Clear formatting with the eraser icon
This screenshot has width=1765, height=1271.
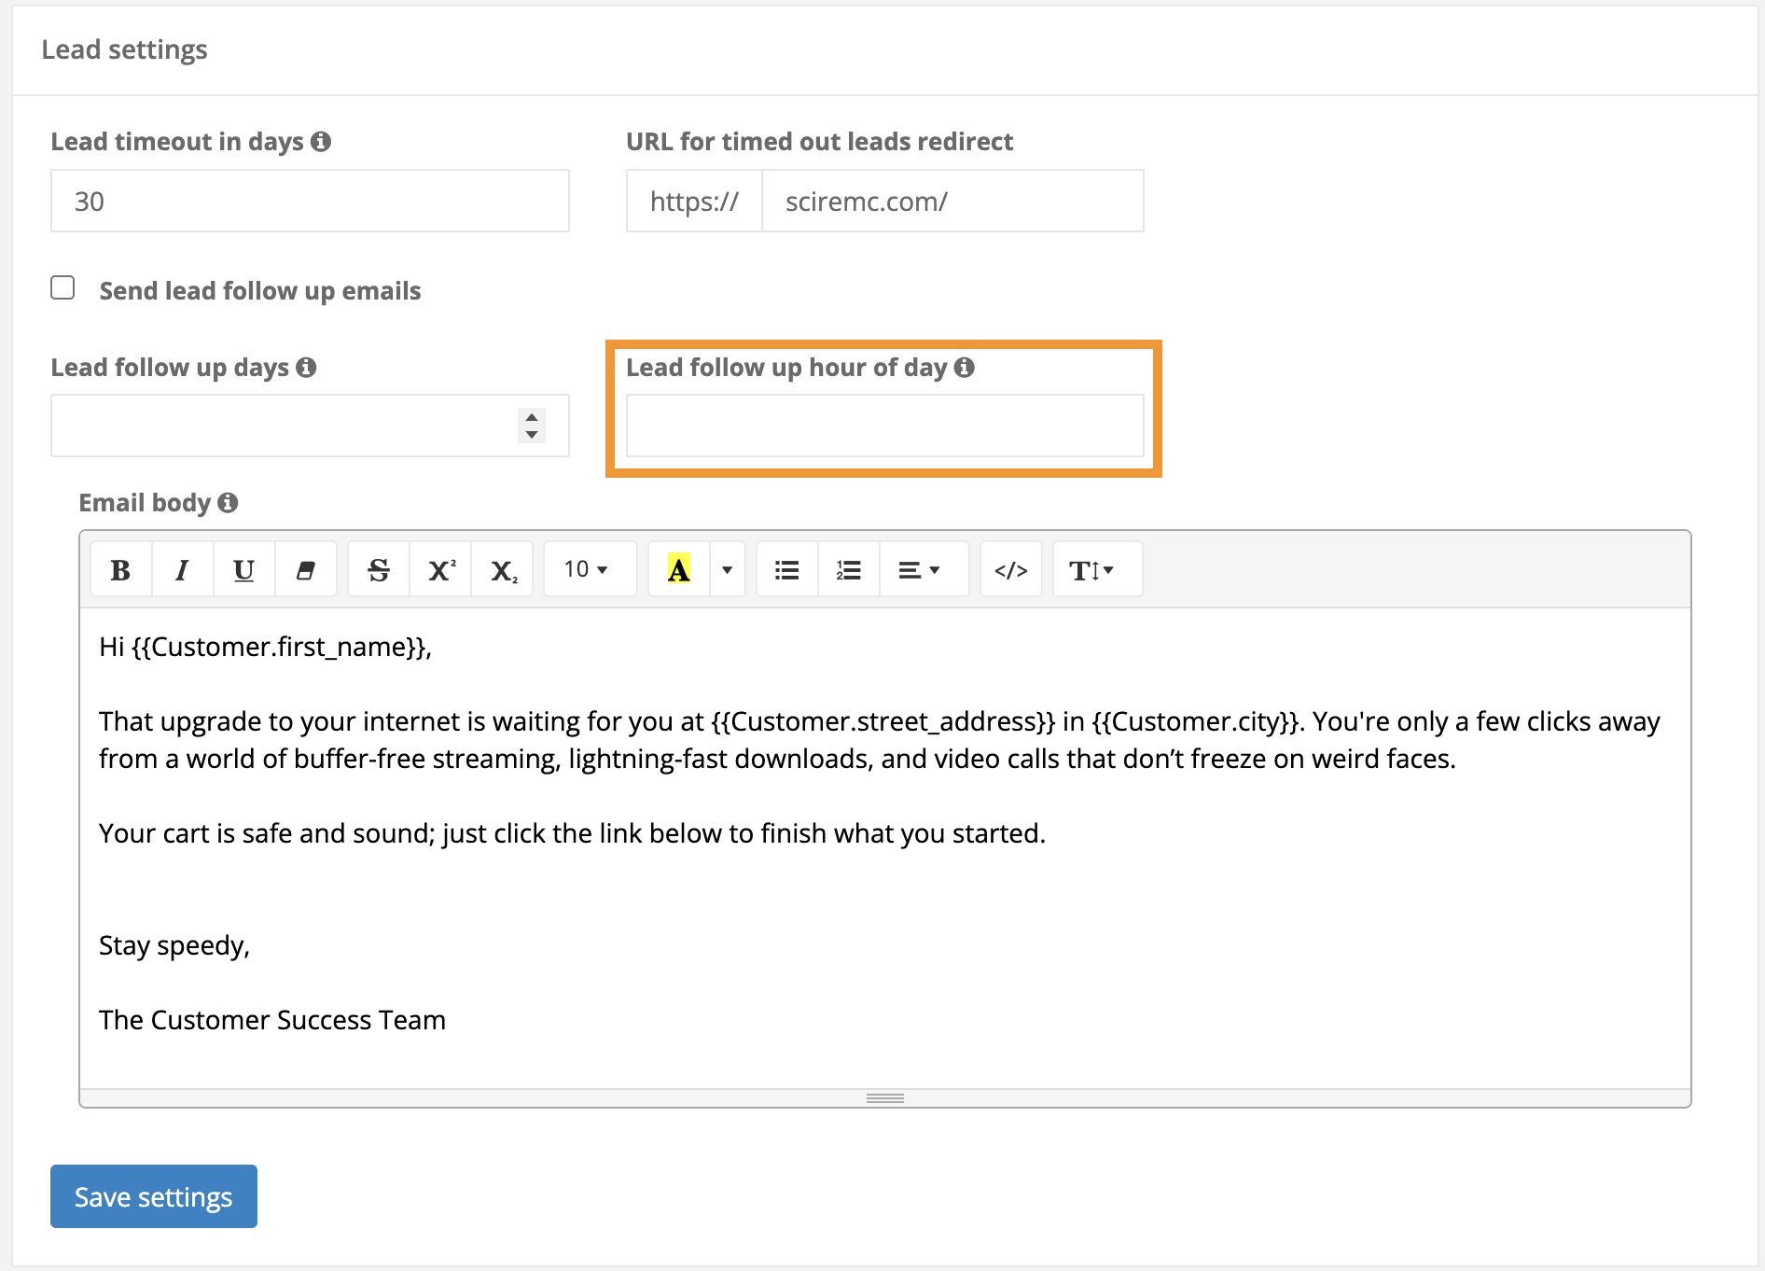point(305,568)
